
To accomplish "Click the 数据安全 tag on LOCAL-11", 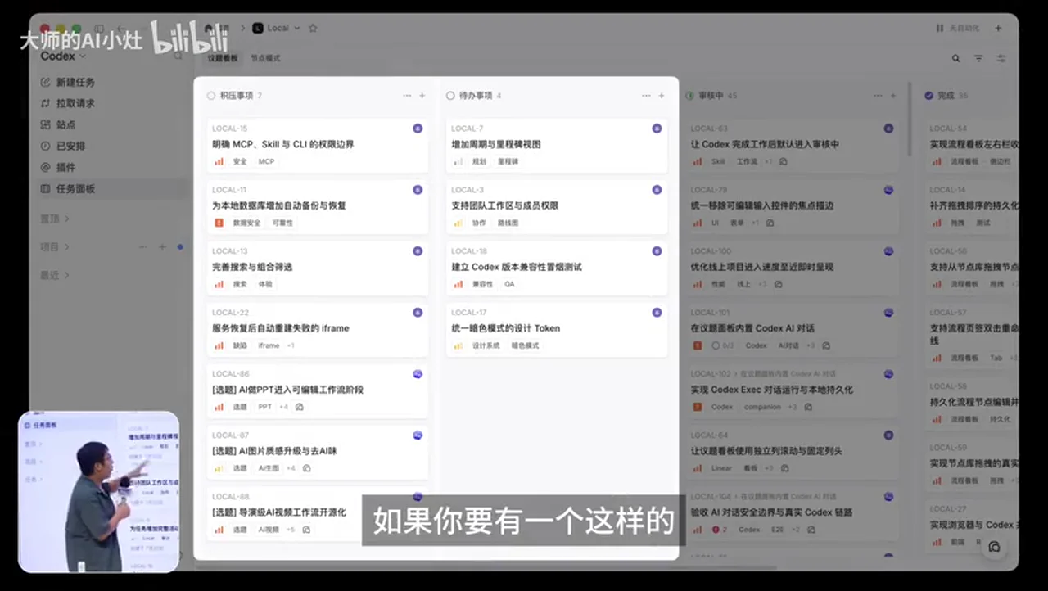I will tap(246, 223).
